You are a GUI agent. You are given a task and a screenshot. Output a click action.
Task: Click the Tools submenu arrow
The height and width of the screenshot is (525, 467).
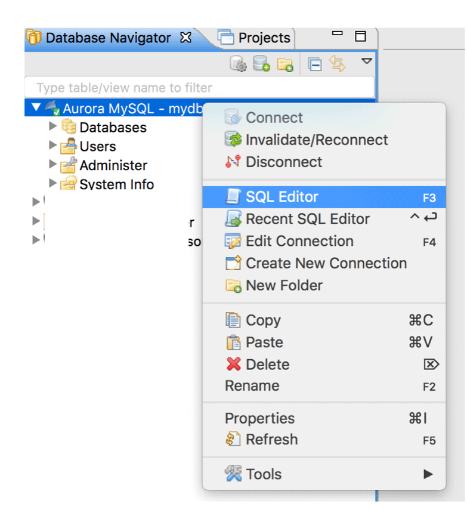428,474
